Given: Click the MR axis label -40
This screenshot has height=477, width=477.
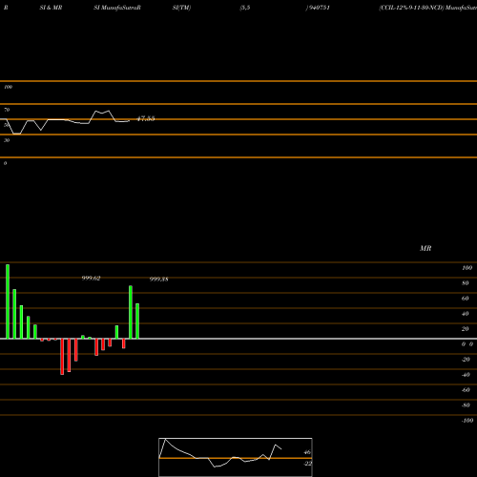Looking at the screenshot, I should pyautogui.click(x=466, y=375).
